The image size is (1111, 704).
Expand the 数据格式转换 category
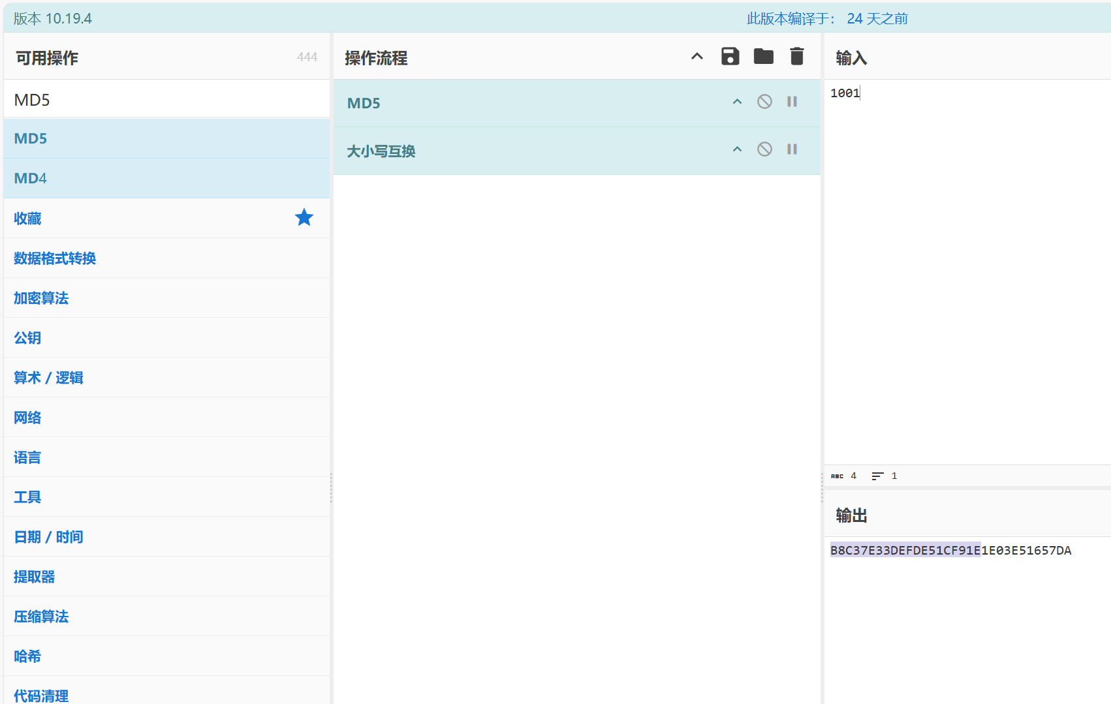(55, 258)
